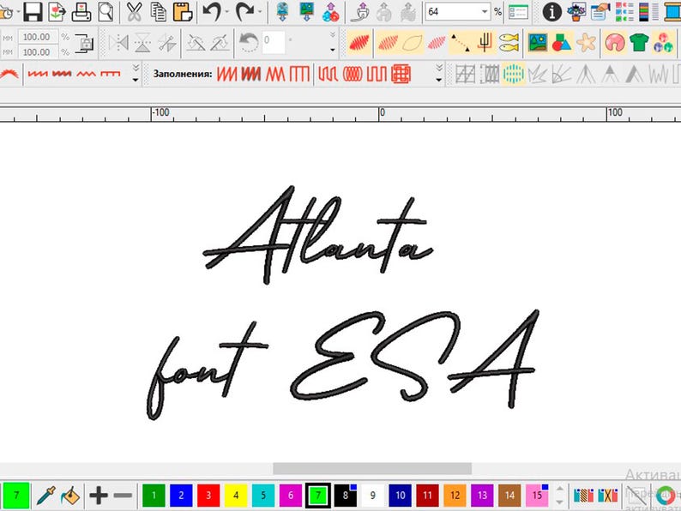The image size is (681, 511).
Task: Select the bold Satin raised fill icon
Action: (251, 74)
